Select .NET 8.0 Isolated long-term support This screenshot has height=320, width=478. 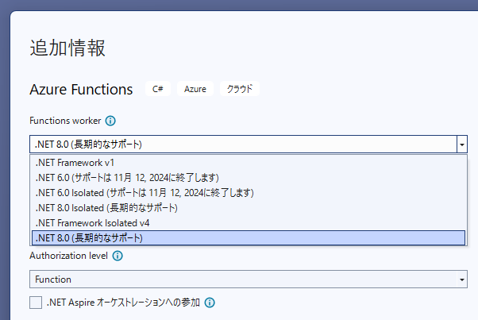point(249,208)
